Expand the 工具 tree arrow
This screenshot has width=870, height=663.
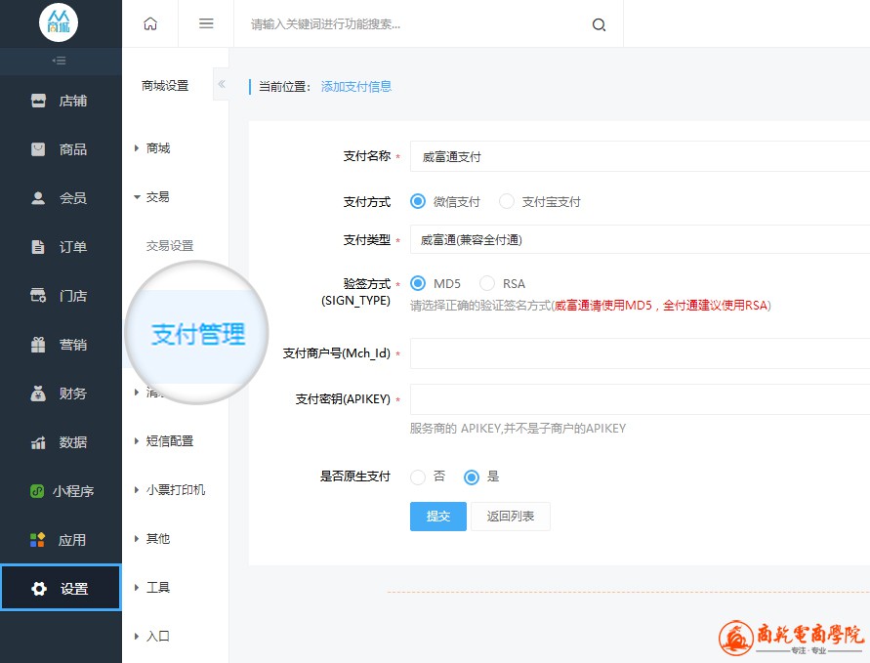pyautogui.click(x=137, y=588)
